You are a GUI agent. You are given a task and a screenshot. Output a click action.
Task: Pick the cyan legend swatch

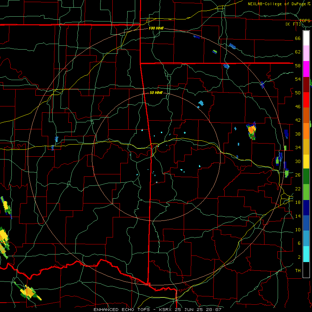(x=306, y=254)
